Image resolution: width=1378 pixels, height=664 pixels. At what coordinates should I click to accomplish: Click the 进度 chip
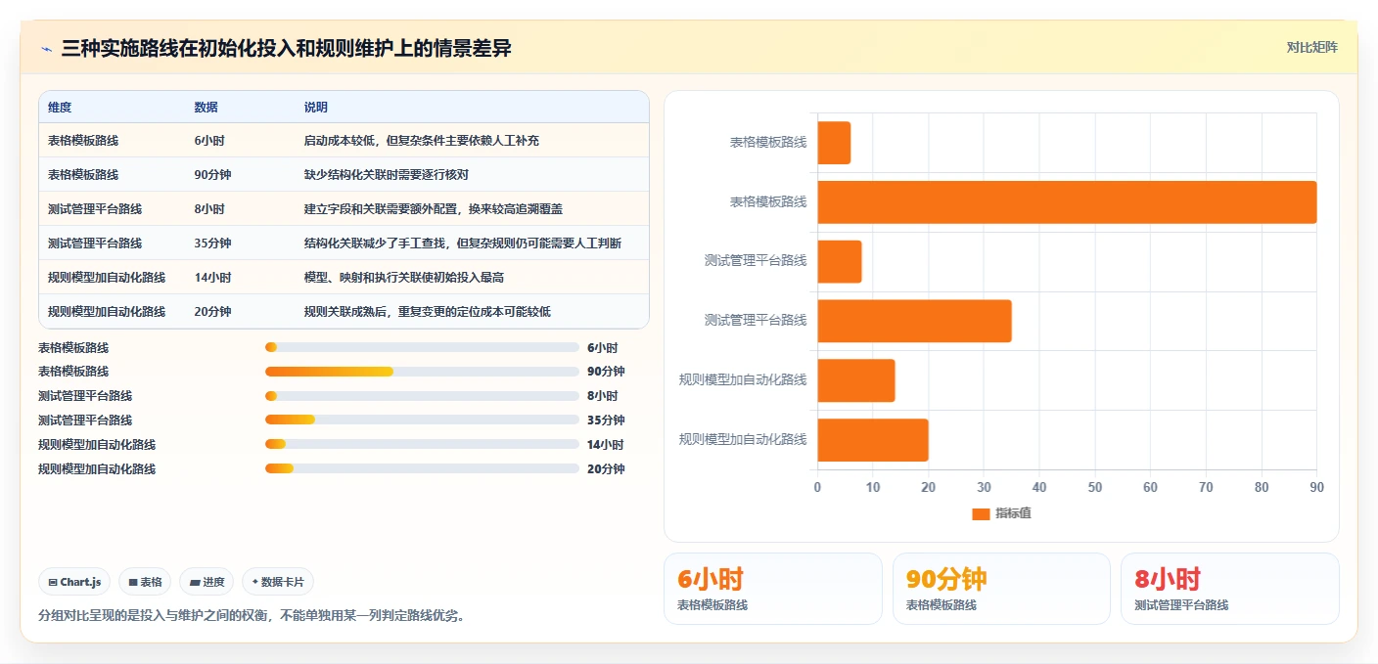click(x=207, y=582)
